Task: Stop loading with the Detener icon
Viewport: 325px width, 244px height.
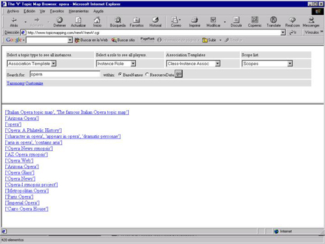Action: click(x=60, y=20)
